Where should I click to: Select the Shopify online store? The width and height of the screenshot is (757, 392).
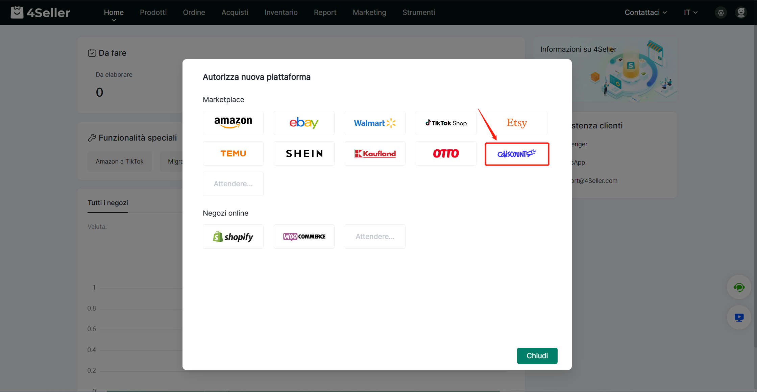233,237
